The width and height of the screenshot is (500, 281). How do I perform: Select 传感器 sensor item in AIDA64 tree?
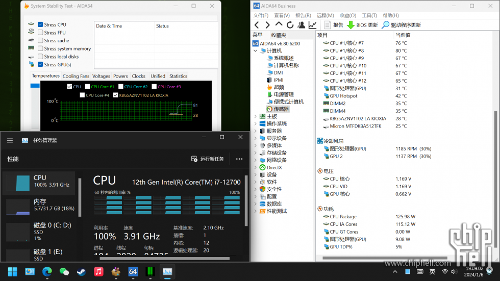point(278,109)
